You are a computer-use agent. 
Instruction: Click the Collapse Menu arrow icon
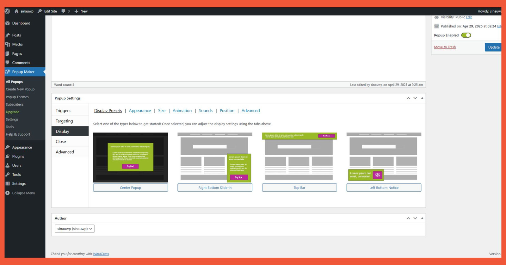tap(8, 193)
